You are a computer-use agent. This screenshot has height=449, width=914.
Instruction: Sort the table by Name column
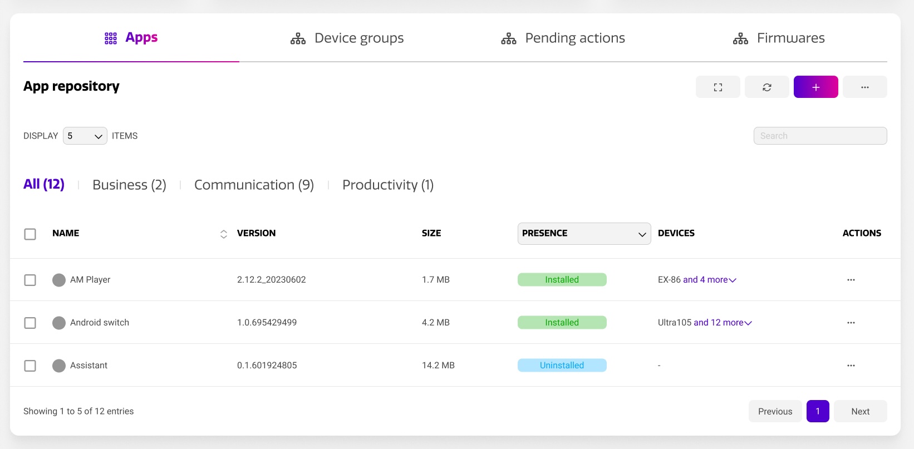pos(223,234)
